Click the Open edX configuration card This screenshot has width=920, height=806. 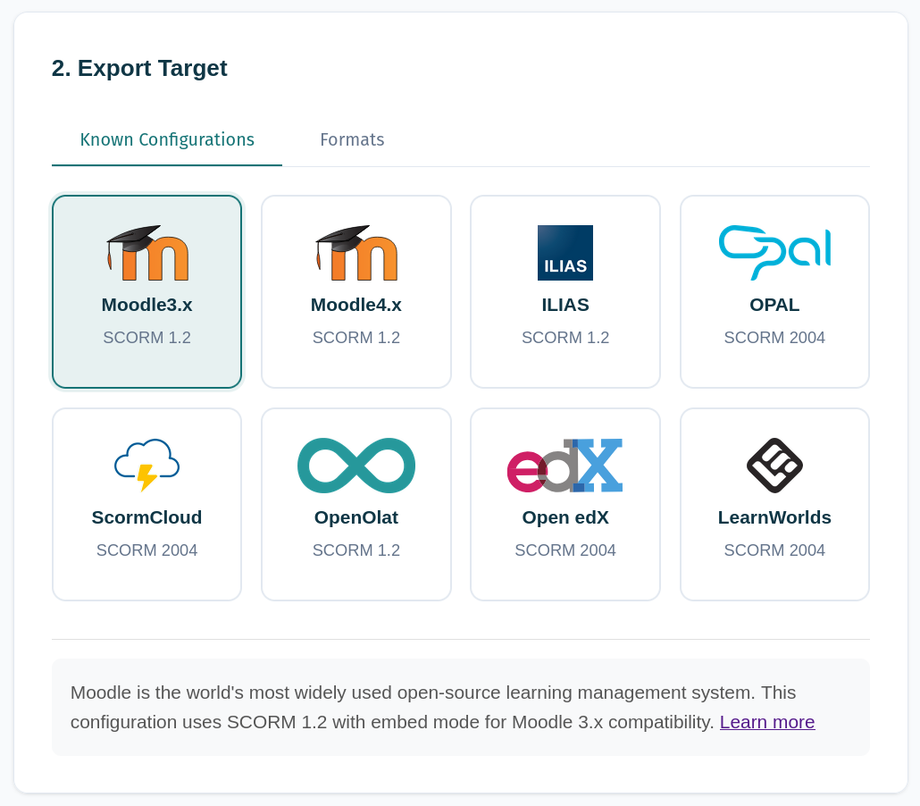coord(565,503)
